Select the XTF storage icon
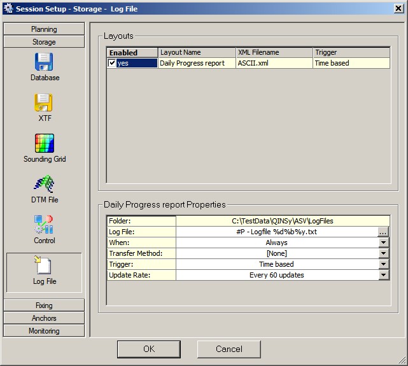The image size is (408, 366). click(44, 103)
